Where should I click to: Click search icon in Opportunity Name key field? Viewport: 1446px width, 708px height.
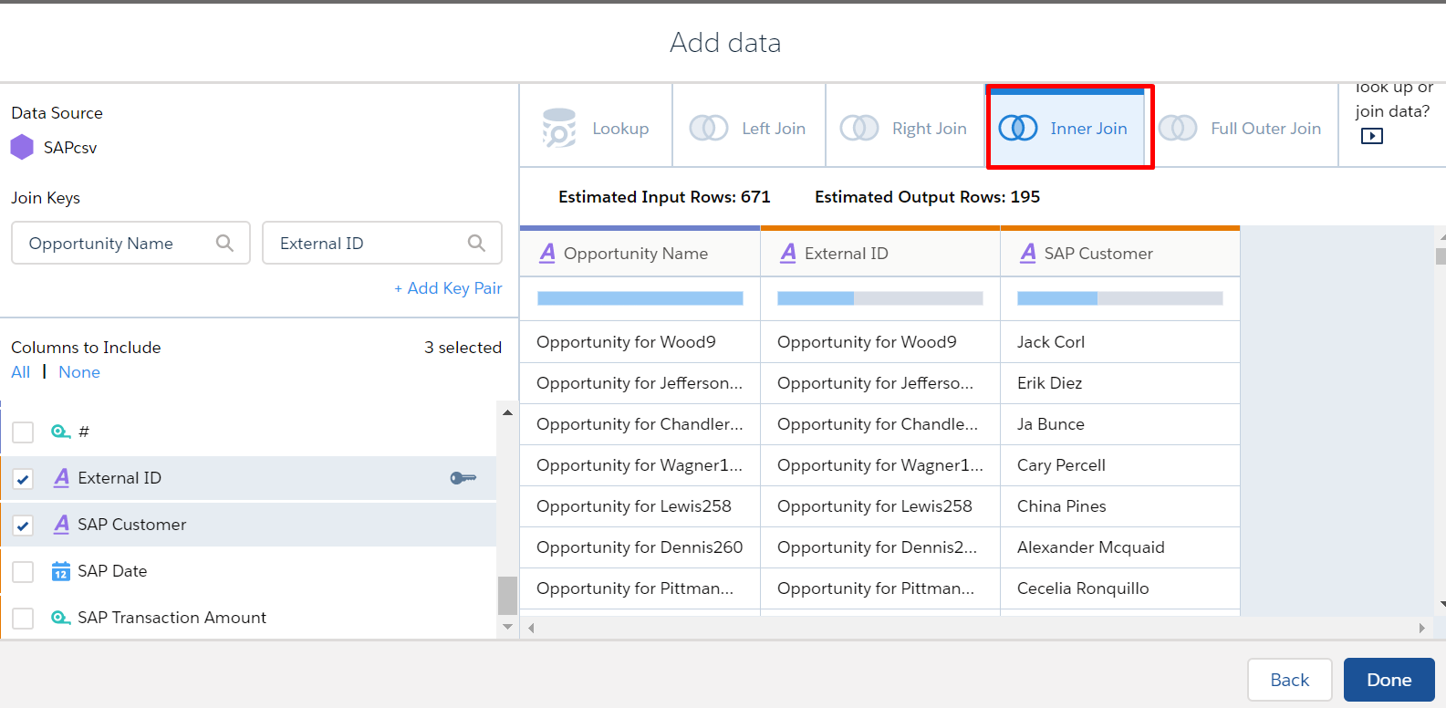tap(224, 244)
